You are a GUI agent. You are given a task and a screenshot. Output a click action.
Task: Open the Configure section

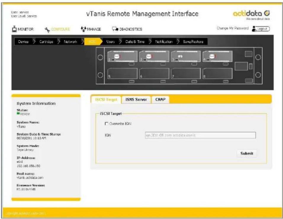57,29
